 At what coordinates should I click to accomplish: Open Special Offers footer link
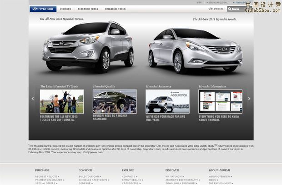[x=46, y=183]
